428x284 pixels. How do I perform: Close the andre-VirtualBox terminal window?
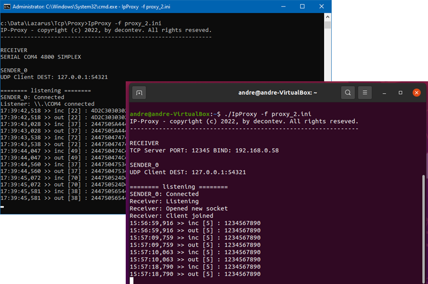[x=416, y=93]
